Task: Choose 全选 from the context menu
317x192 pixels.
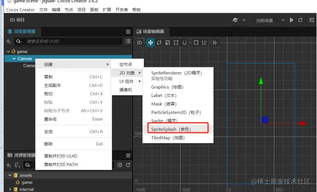Action: 74,132
